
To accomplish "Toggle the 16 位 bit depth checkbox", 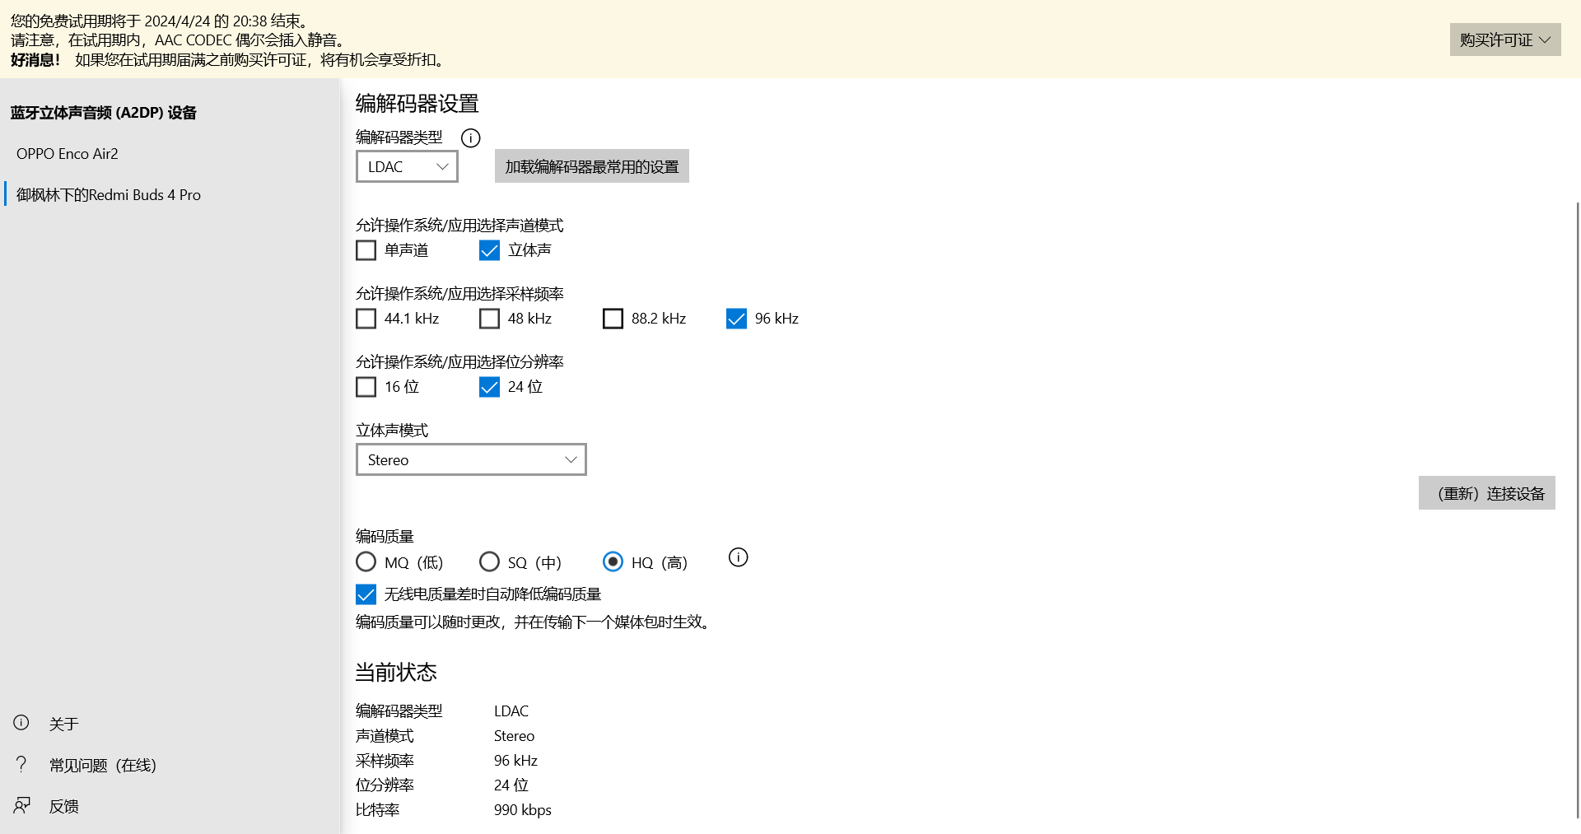I will (366, 387).
